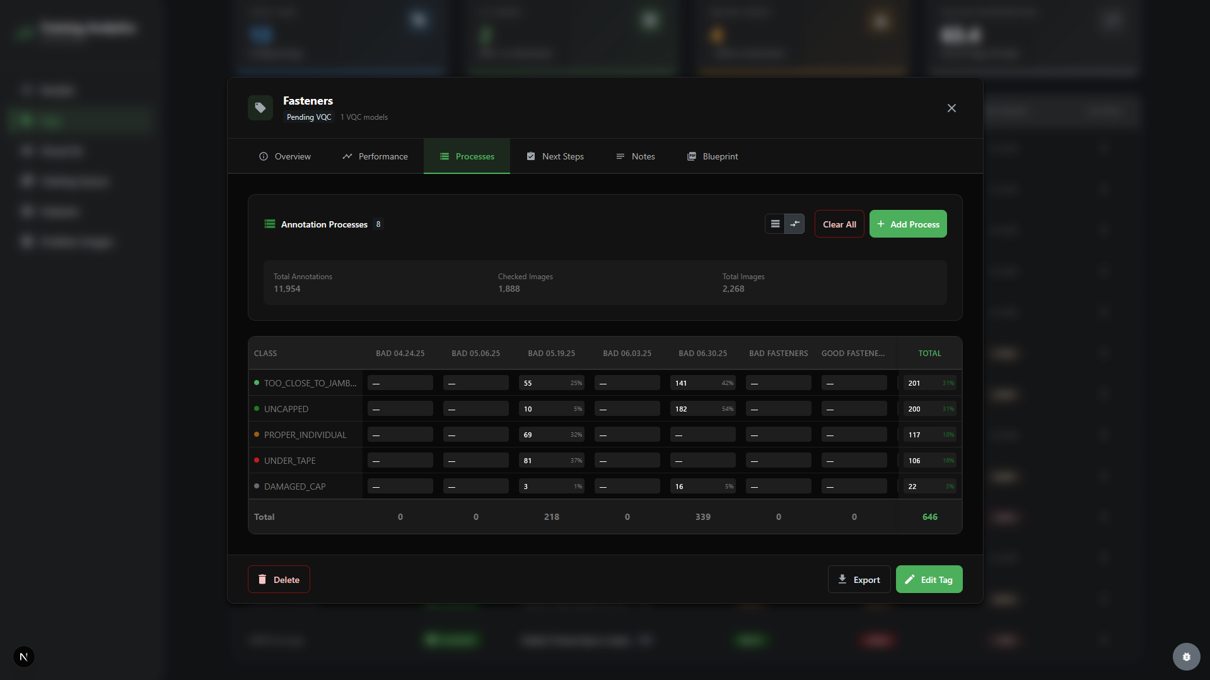Viewport: 1210px width, 680px height.
Task: Click UNCAPPED cell value 10
Action: click(552, 408)
